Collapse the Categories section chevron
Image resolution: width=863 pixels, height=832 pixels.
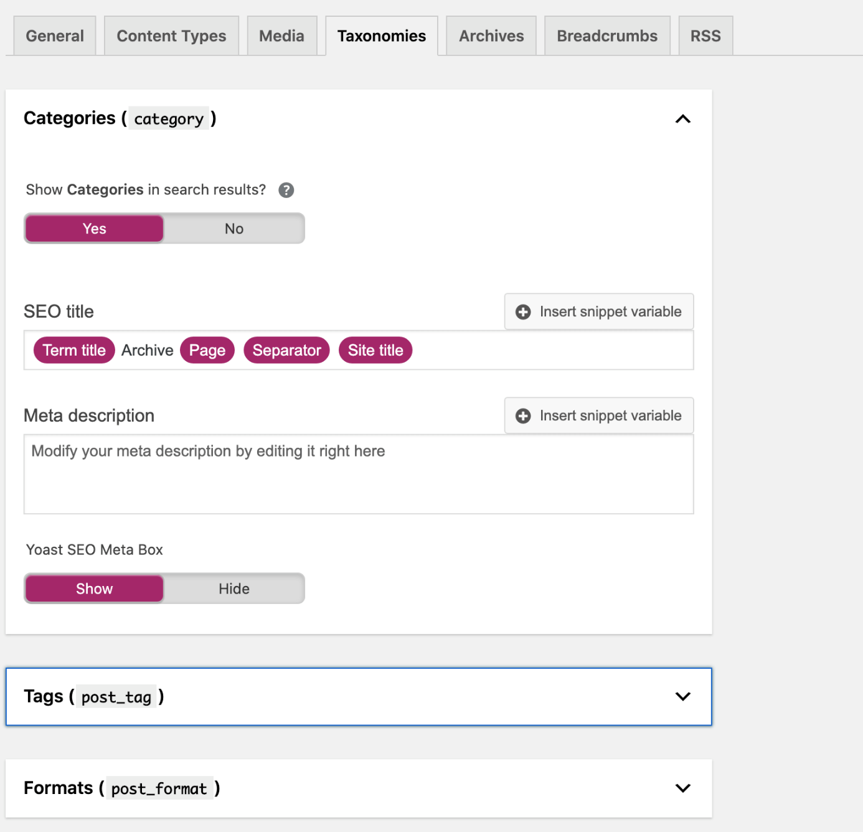pyautogui.click(x=683, y=119)
